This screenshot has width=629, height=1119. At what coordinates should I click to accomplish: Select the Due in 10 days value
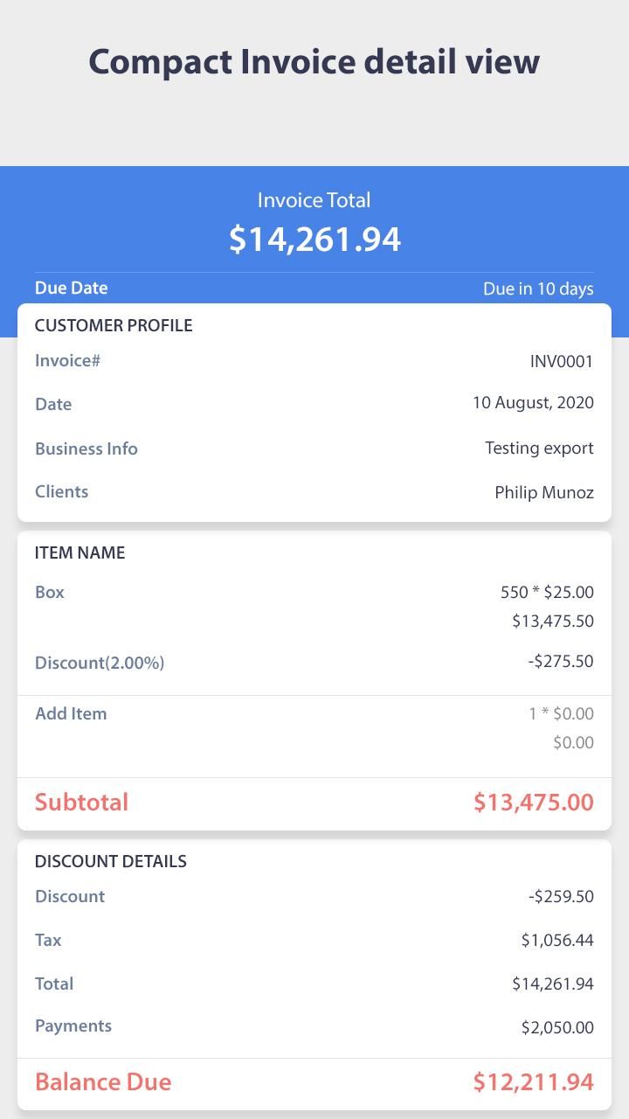tap(538, 288)
